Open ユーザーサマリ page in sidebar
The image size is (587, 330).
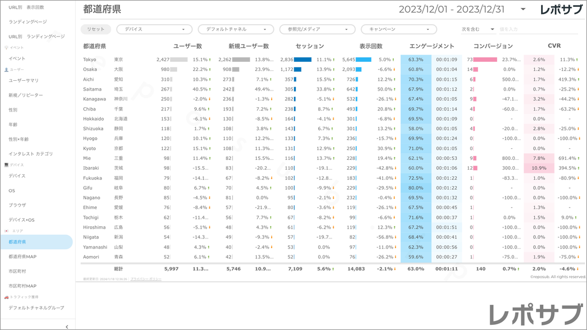(x=24, y=80)
